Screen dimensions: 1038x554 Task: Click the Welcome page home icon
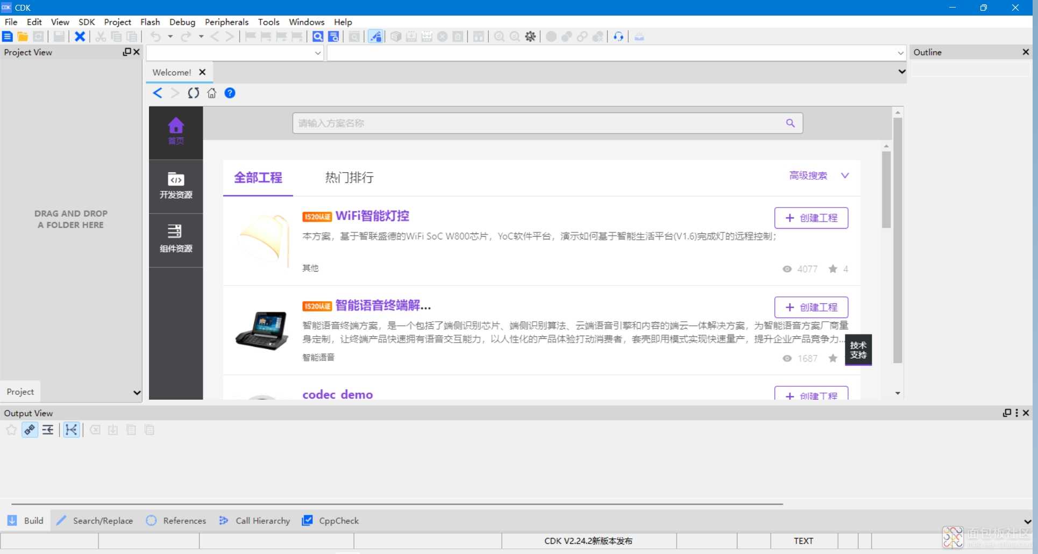point(212,93)
